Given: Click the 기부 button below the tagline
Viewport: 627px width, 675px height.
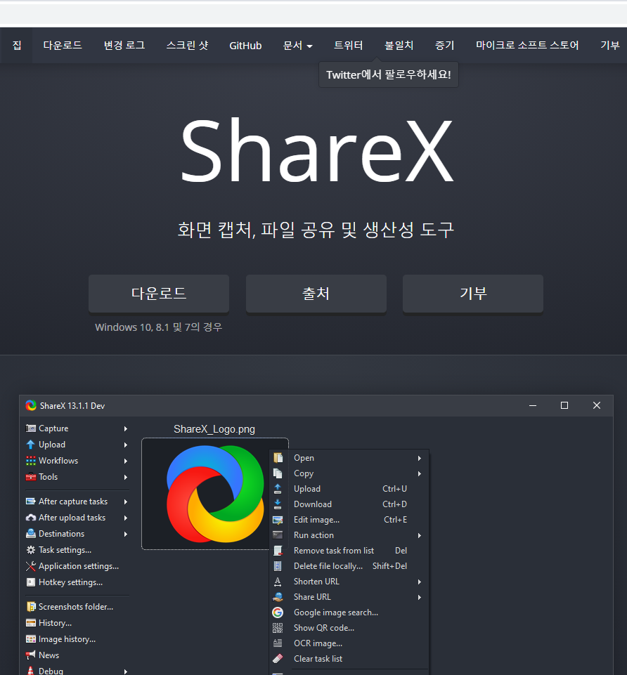Looking at the screenshot, I should pos(473,294).
